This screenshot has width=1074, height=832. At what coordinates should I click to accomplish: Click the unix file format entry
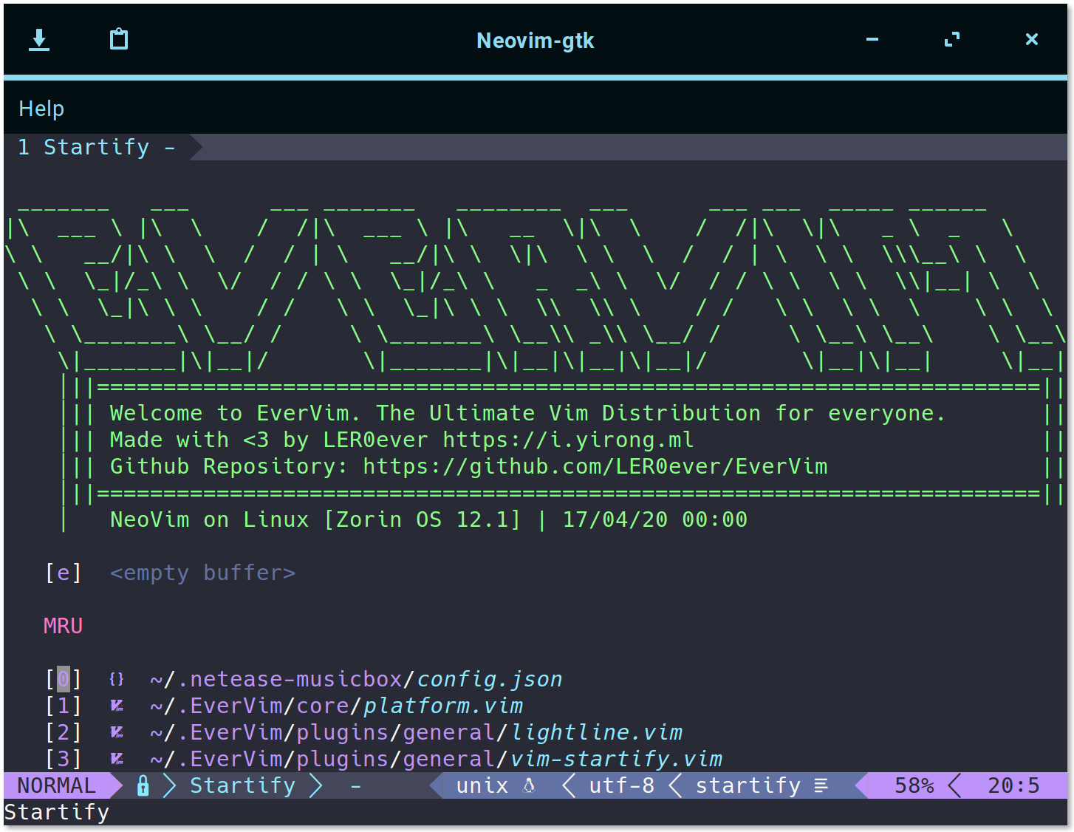point(482,785)
